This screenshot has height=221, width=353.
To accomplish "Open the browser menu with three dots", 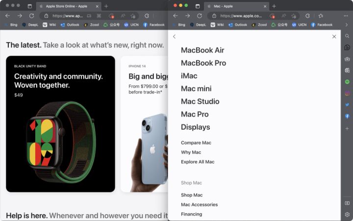I will click(346, 16).
